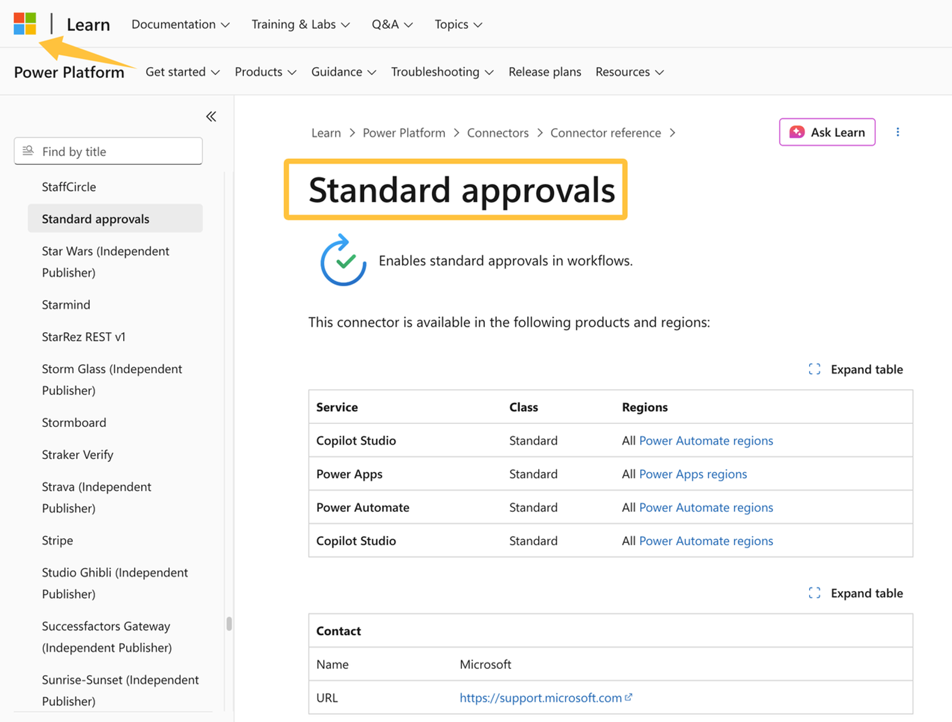The image size is (952, 722).
Task: Open Studio Ghibli (Independent Publisher) entry
Action: tap(115, 583)
